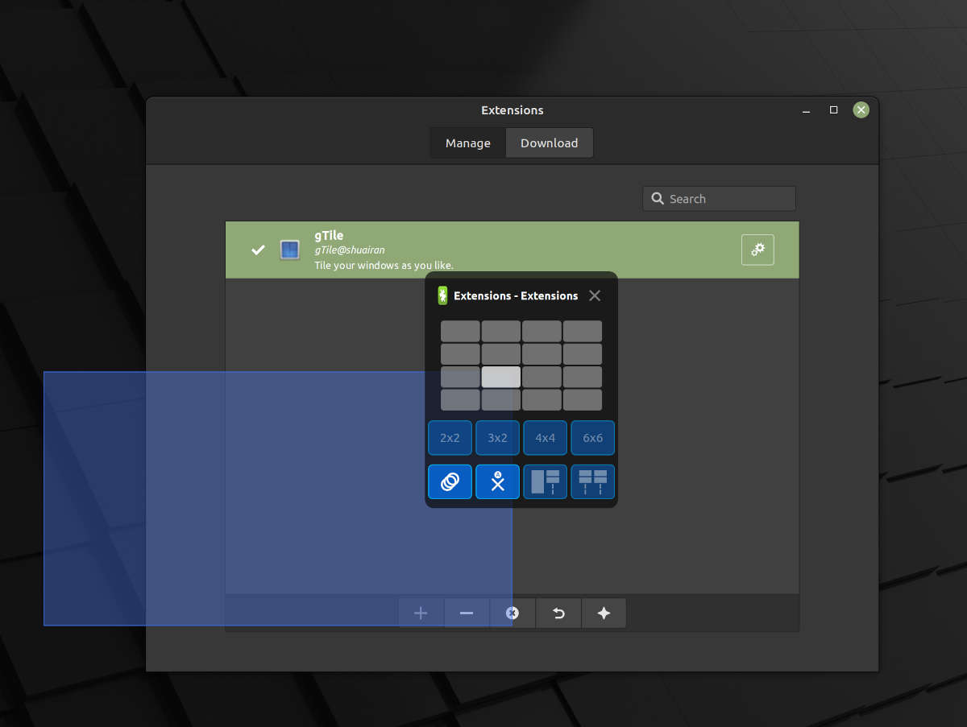Select the first autotile layout icon in gTile

click(545, 481)
